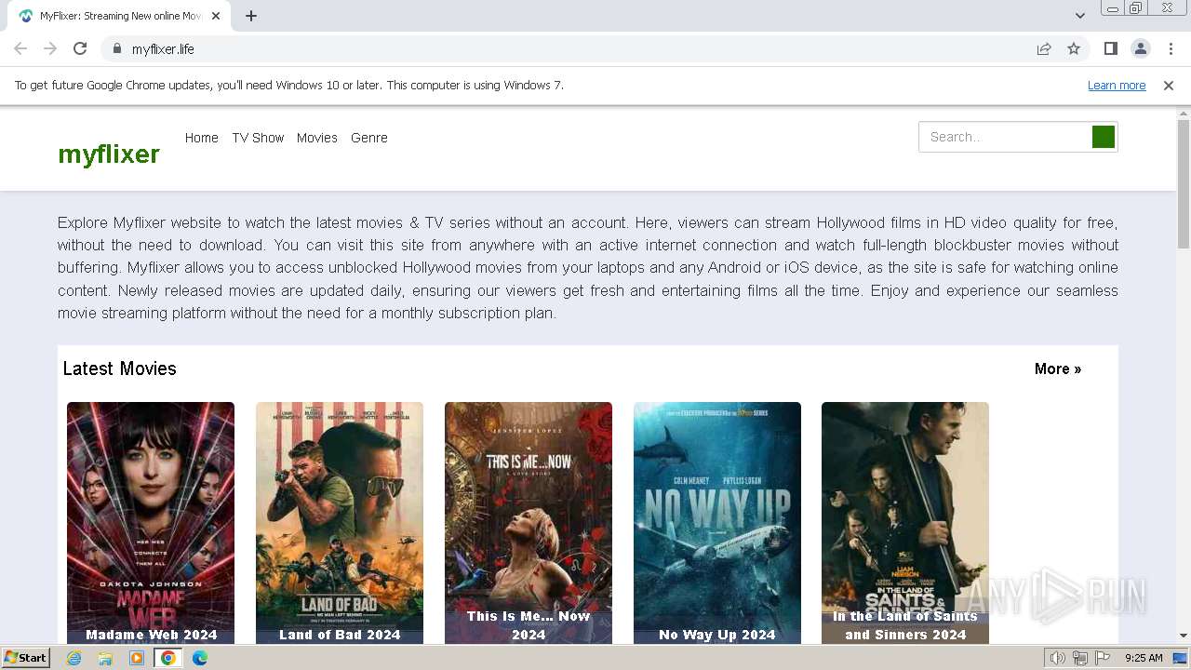
Task: Launch Microsoft Edge from taskbar
Action: 199,658
